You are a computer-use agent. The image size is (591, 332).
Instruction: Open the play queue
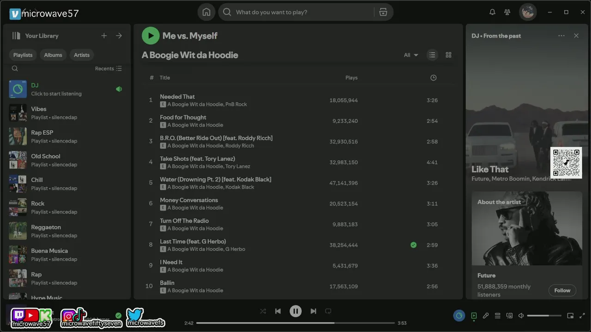497,316
